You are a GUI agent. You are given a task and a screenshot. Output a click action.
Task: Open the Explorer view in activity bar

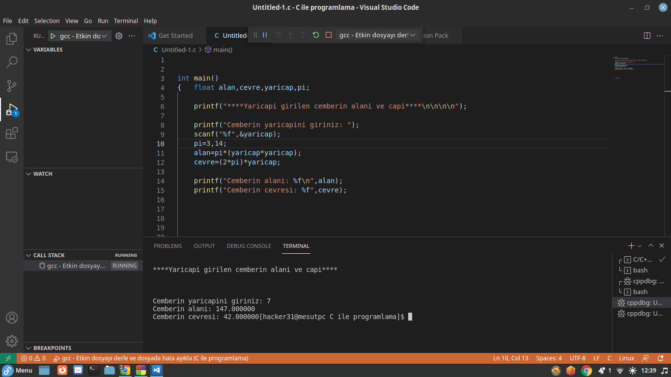(x=12, y=39)
